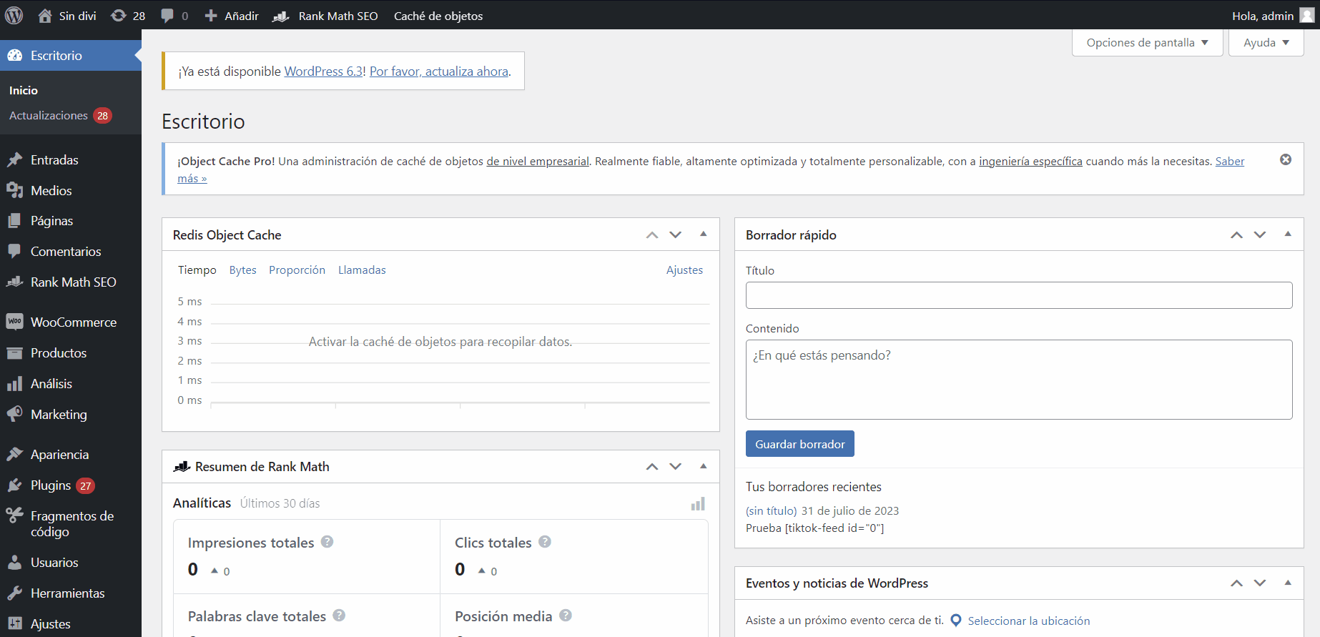The height and width of the screenshot is (637, 1320).
Task: Click the WordPress logo in admin bar
Action: click(14, 15)
